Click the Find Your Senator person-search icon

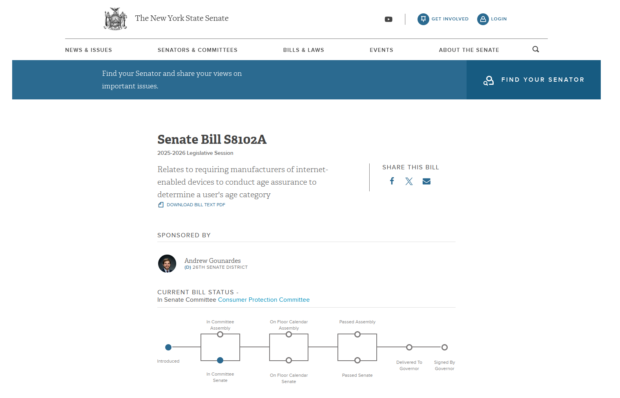point(489,80)
